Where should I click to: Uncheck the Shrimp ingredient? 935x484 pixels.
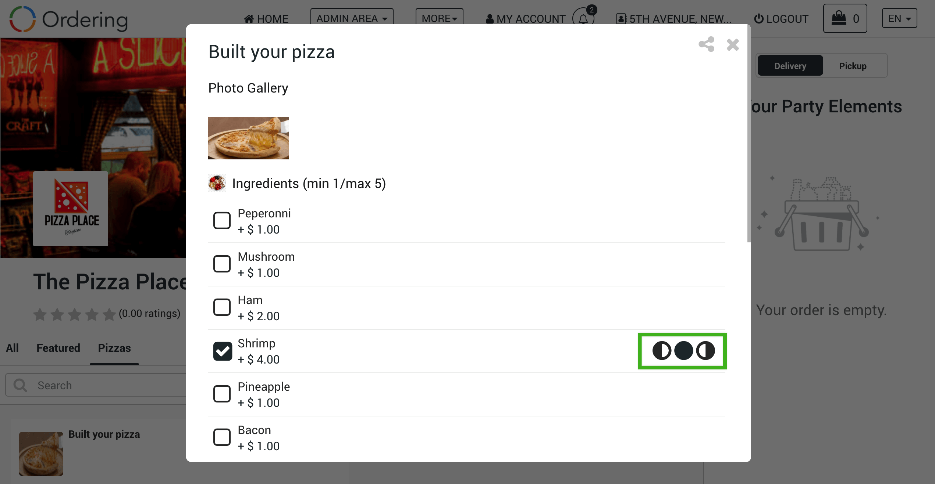[x=222, y=351]
